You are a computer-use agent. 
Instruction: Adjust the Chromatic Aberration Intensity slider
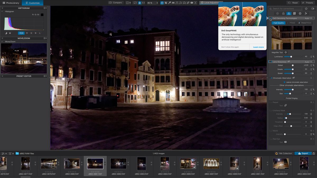(292, 90)
